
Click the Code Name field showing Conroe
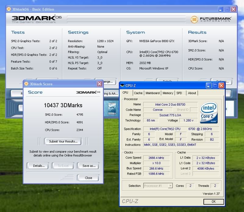point(158,110)
